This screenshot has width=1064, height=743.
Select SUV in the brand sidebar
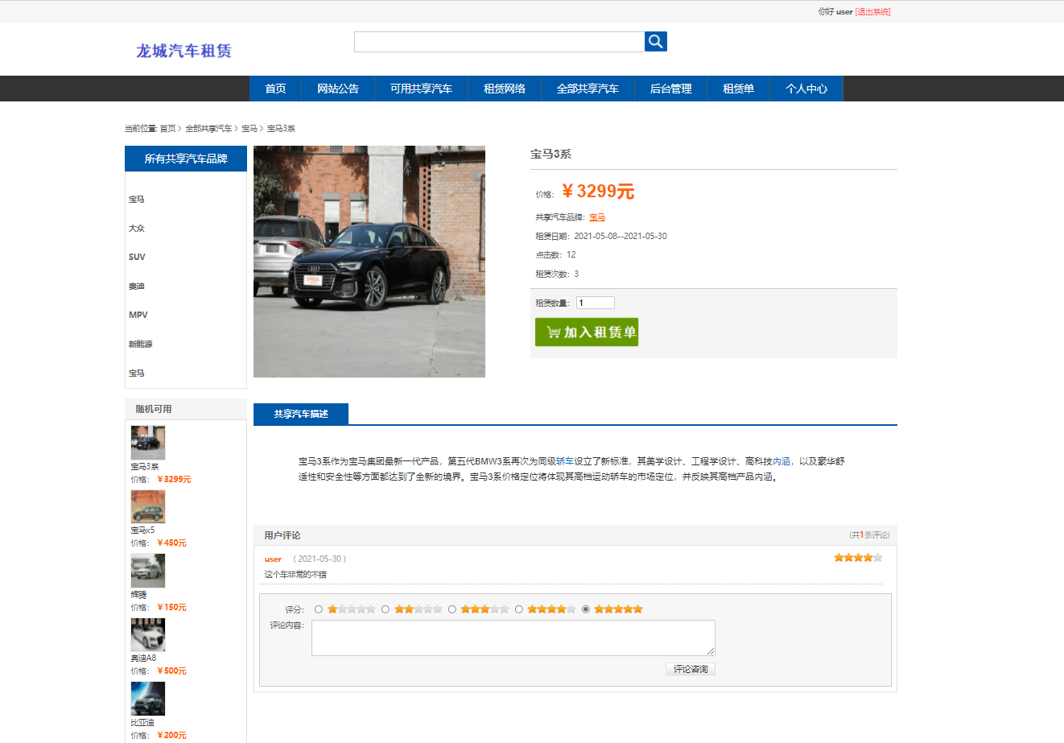click(137, 257)
